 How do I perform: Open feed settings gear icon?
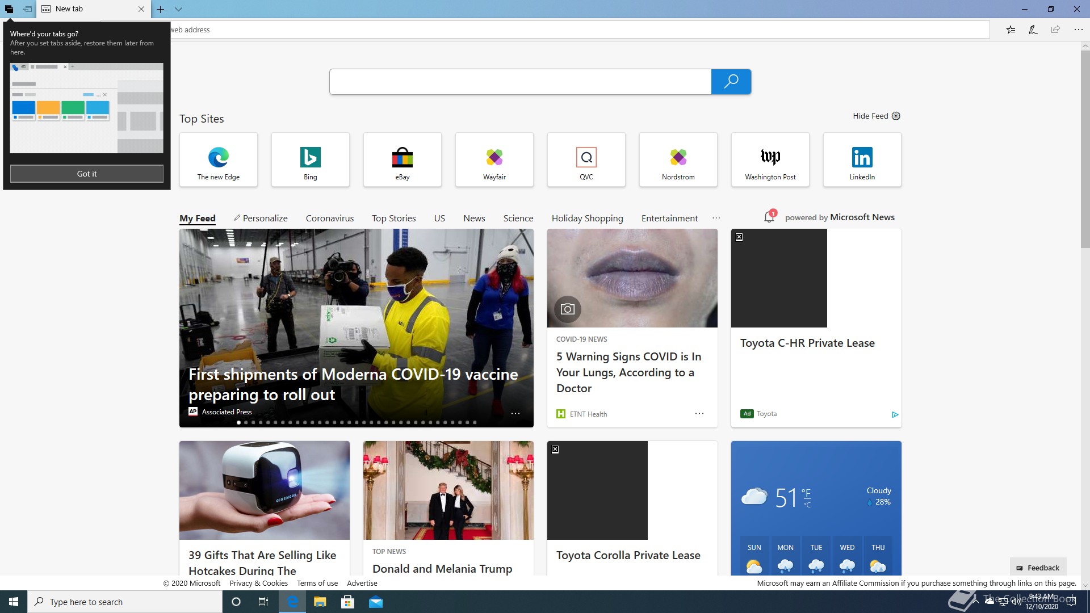896,116
